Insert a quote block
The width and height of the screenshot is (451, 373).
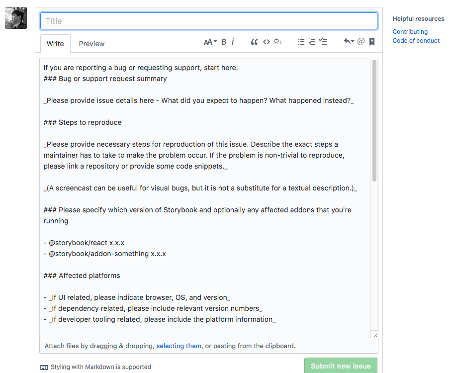254,42
